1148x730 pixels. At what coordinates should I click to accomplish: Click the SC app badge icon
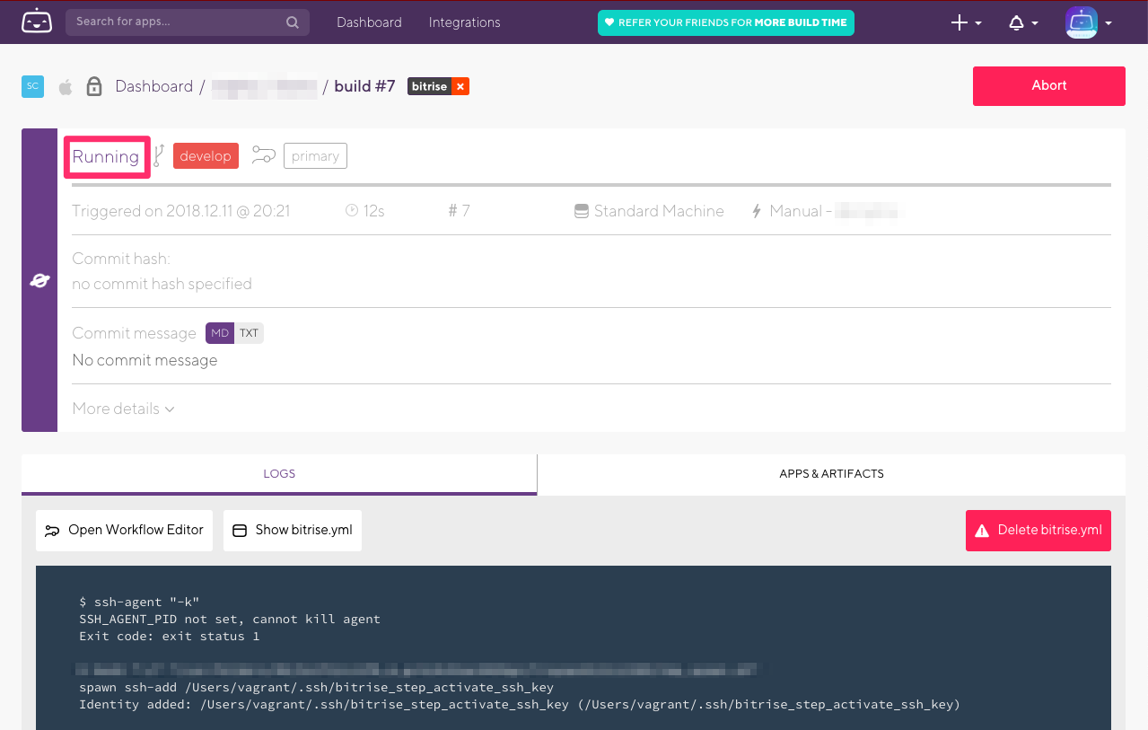32,86
